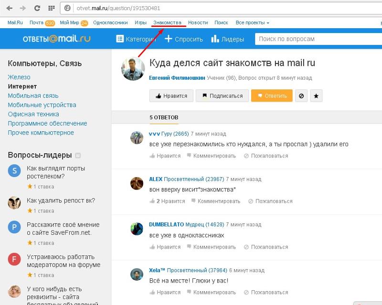382x305 pixels.
Task: Open vvv Гуру user profile link
Action: click(169, 134)
